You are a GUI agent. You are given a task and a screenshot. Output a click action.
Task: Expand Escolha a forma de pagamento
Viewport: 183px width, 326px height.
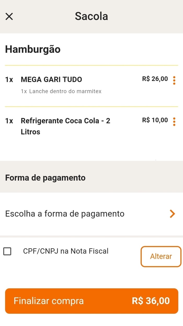64,214
